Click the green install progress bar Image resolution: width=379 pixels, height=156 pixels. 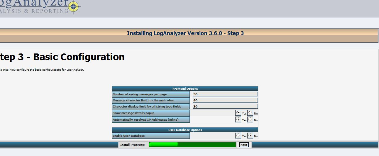tap(192, 145)
